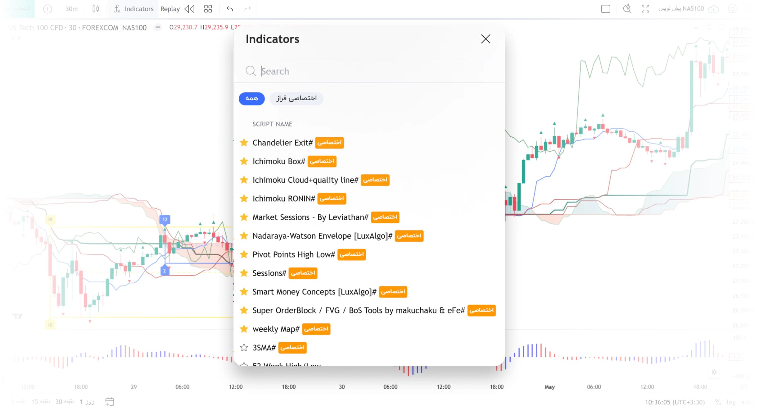Toggle fullscreen mode icon

pyautogui.click(x=645, y=9)
